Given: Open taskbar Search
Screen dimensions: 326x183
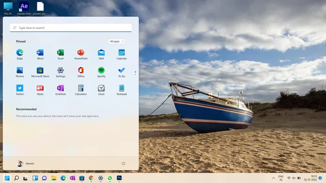Looking at the screenshot, I should 16,178.
